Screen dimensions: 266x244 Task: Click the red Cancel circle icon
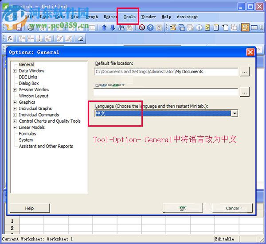(142, 27)
